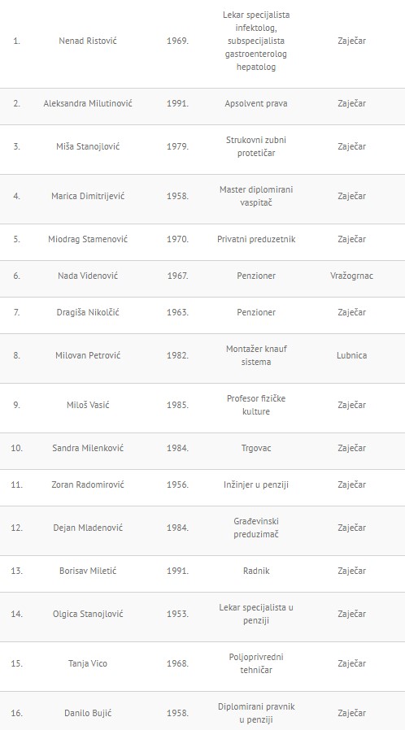Viewport: 405px width, 730px height.
Task: Click the row number 10 cell
Action: click(x=17, y=449)
